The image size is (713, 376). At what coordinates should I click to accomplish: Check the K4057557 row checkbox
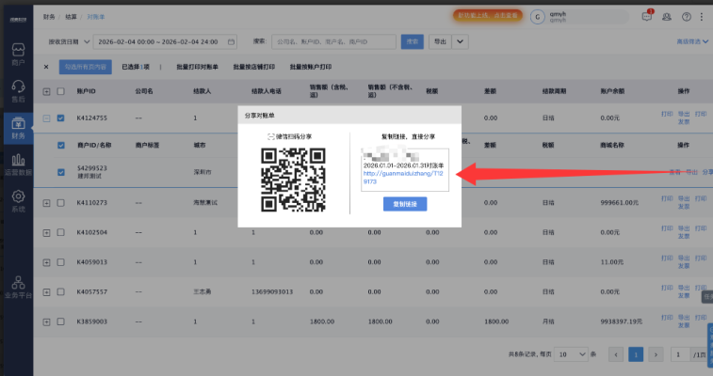tap(60, 291)
